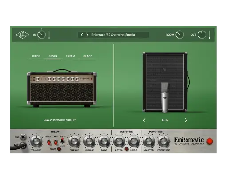Select the next preset arrow in header
The height and width of the screenshot is (178, 226).
(x=87, y=35)
